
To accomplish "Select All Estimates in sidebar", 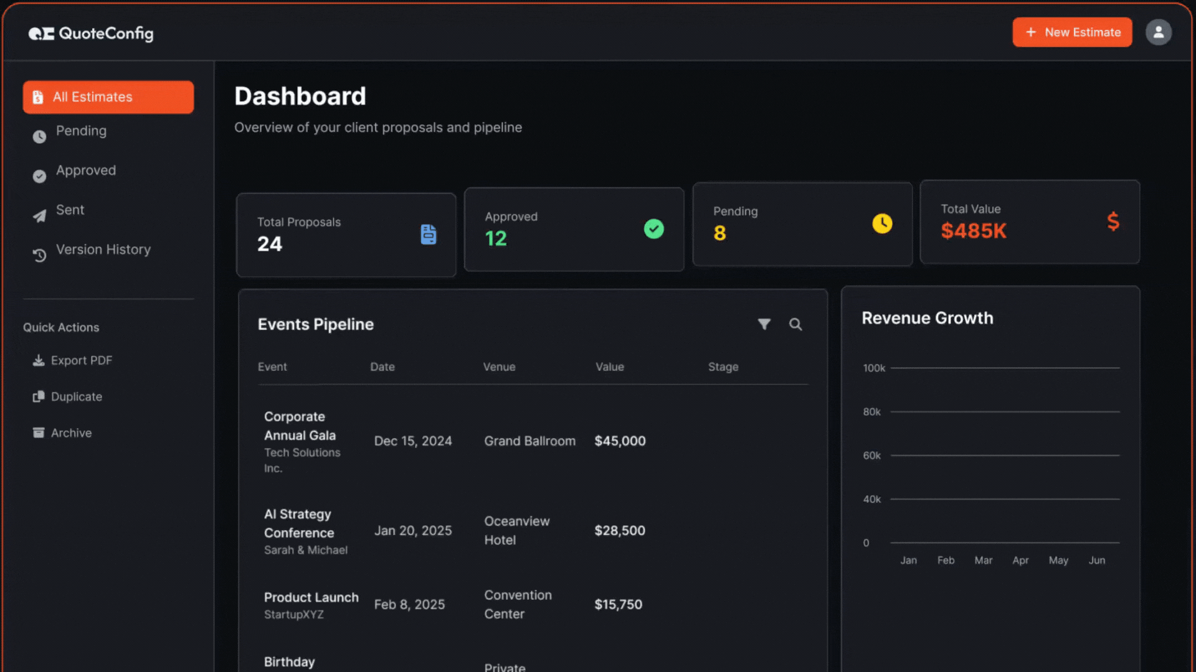I will 108,97.
